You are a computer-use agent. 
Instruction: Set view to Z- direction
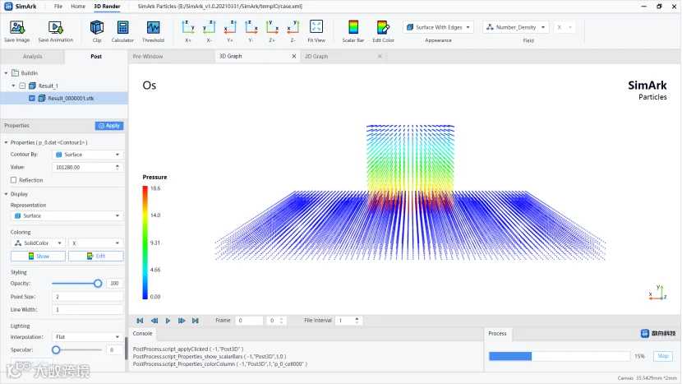click(293, 31)
